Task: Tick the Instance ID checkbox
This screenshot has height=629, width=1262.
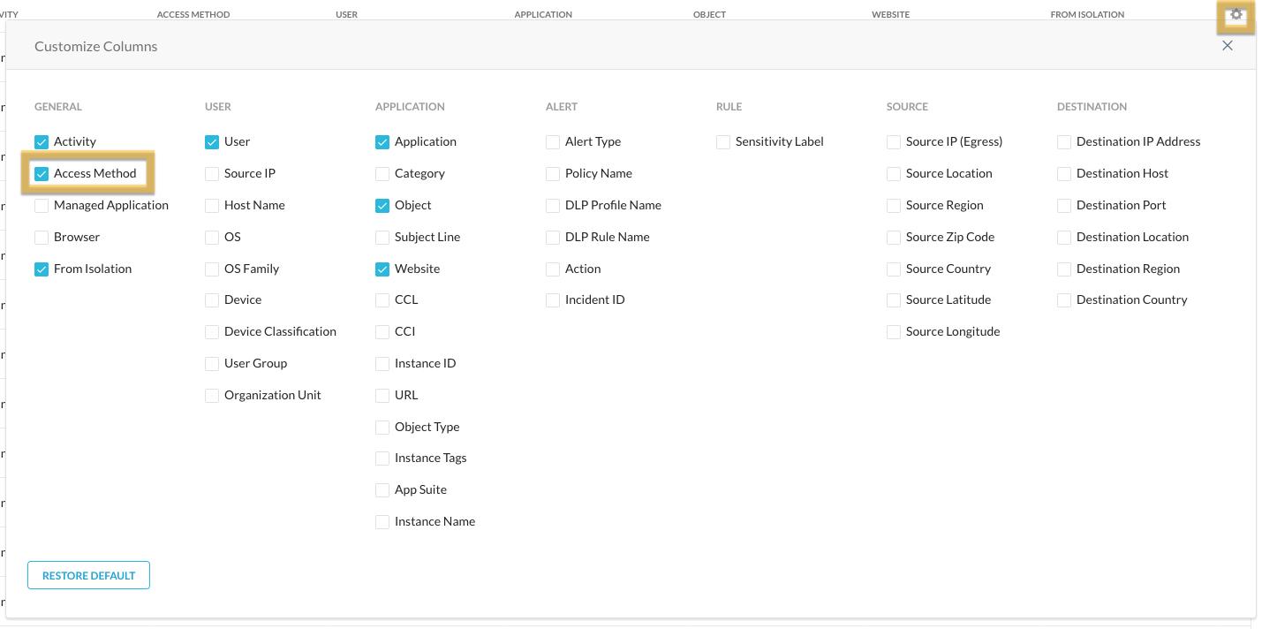Action: point(382,364)
